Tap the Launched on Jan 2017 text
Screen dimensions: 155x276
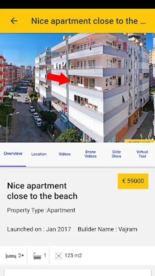[39, 229]
